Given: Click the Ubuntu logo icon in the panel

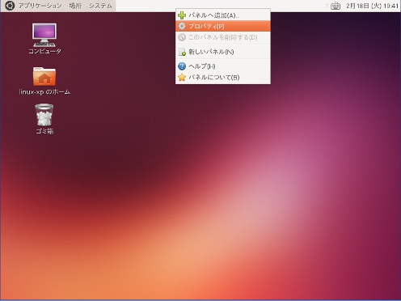Looking at the screenshot, I should [10, 6].
